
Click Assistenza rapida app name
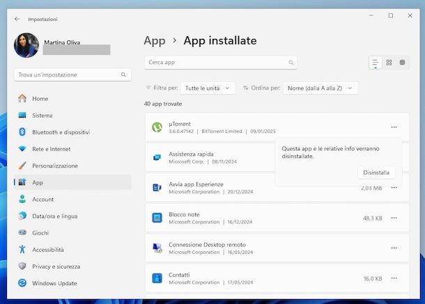click(x=191, y=154)
